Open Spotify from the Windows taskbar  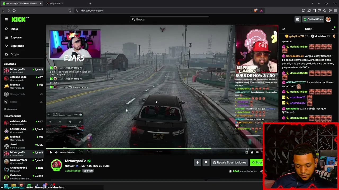point(29,186)
